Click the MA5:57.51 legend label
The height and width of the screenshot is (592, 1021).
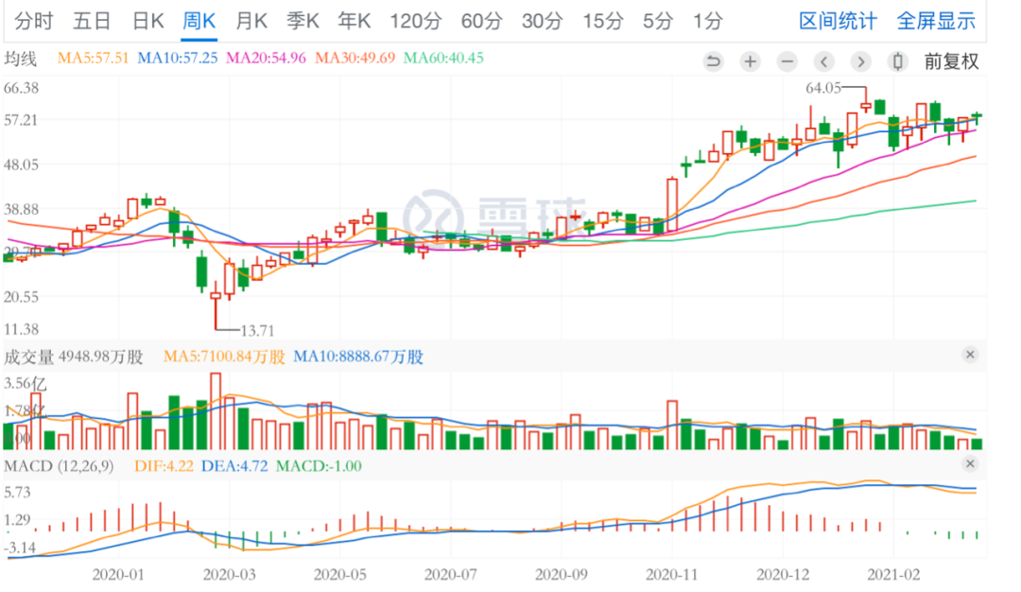[93, 58]
